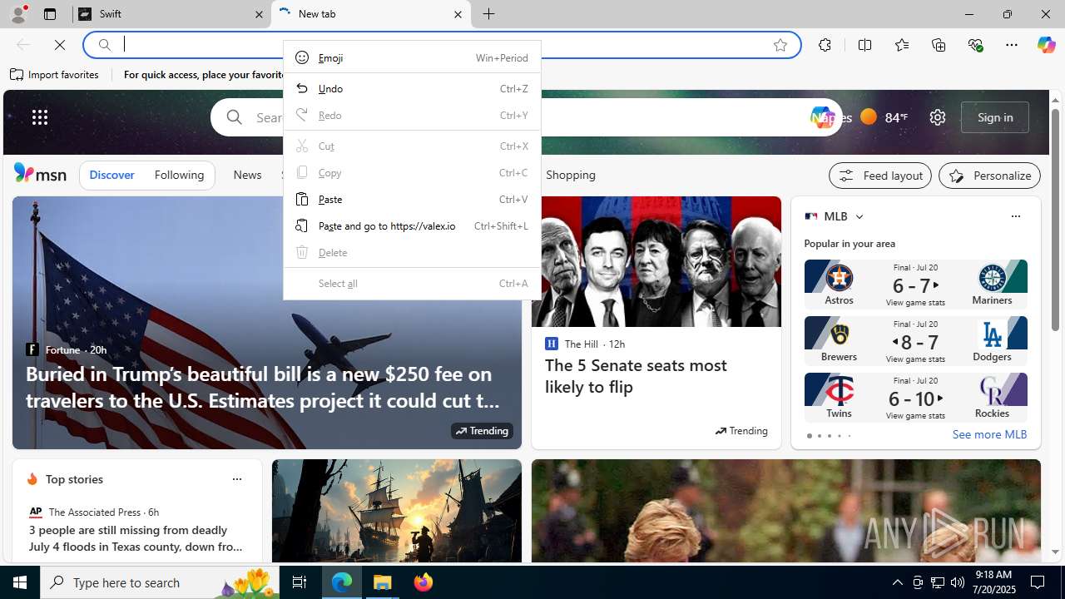
Task: Open Task View on taskbar
Action: point(300,582)
